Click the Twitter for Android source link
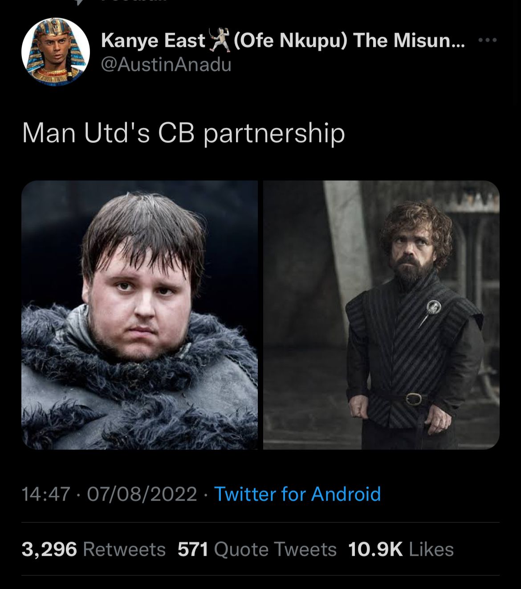Screen dimensions: 521x589 click(297, 494)
